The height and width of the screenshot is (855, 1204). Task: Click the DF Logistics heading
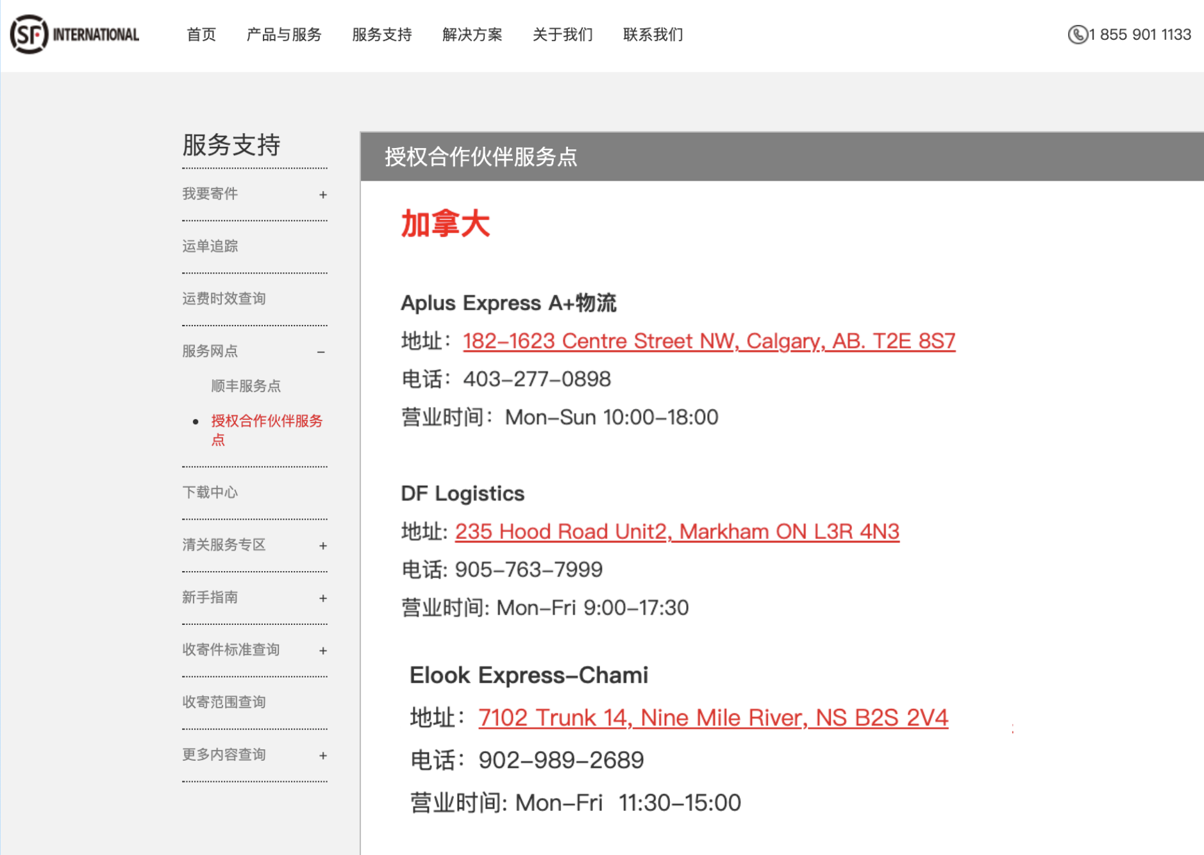pos(462,494)
